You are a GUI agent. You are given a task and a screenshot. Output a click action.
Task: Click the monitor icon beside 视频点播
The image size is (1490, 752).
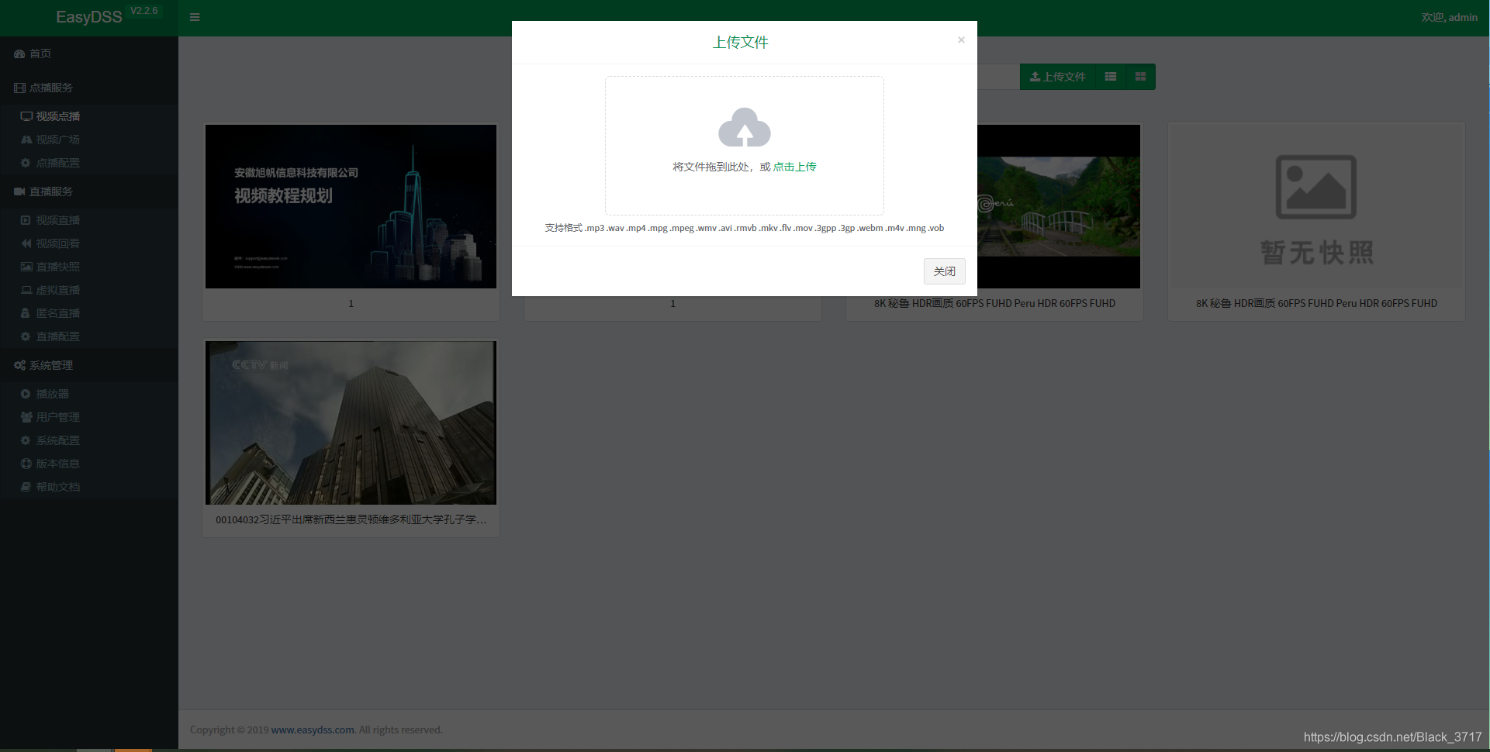coord(26,116)
